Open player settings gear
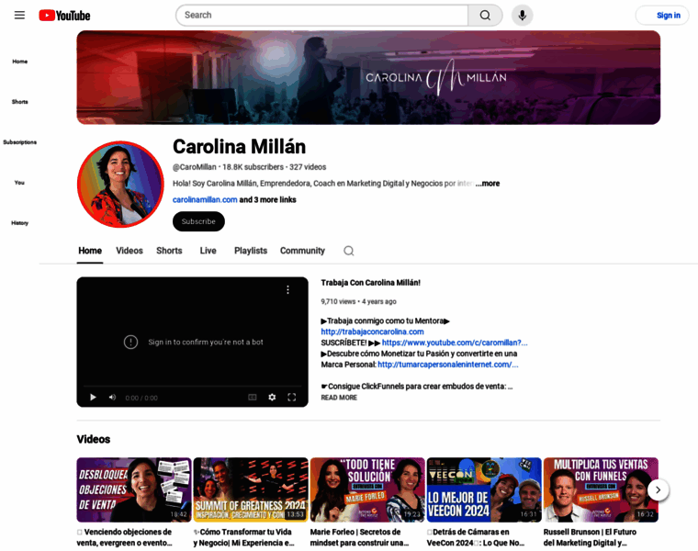698x551 pixels. coord(272,398)
